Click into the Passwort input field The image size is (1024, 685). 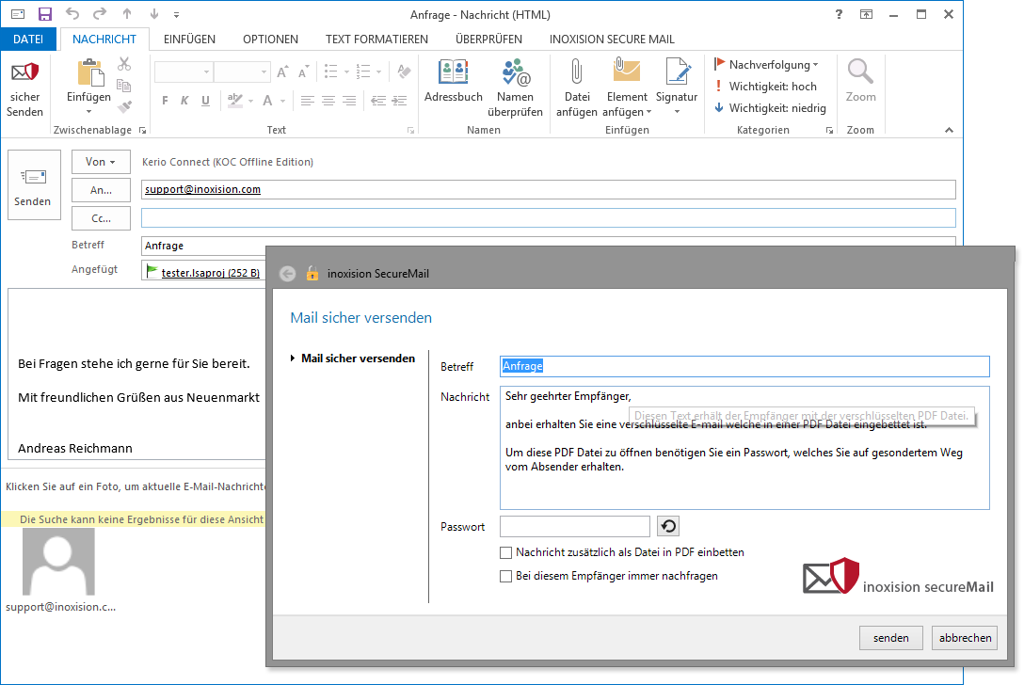coord(574,527)
